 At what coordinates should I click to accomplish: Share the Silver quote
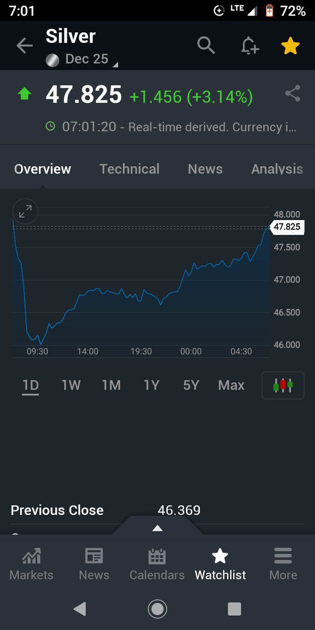(292, 93)
